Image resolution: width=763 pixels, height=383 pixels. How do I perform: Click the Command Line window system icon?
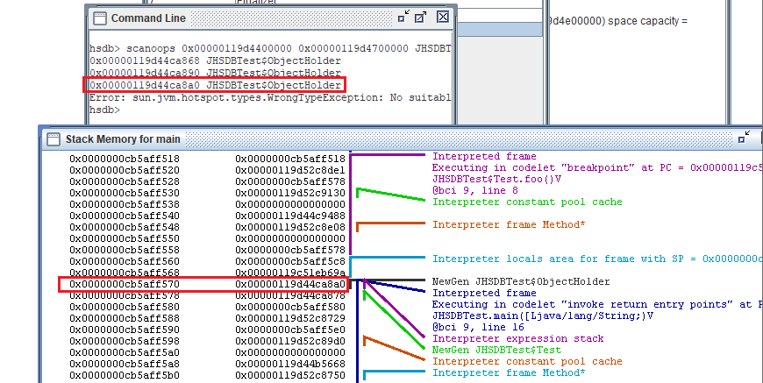(99, 18)
